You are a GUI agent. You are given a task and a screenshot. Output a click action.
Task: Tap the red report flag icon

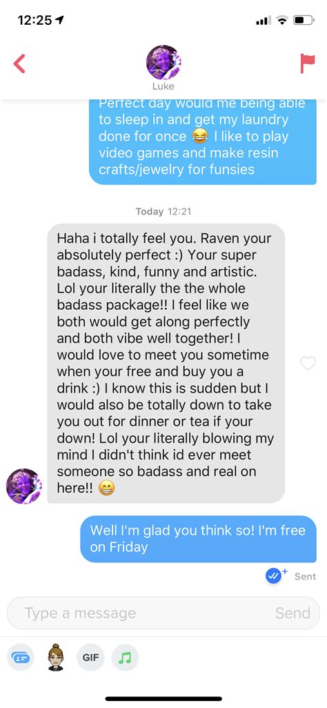(x=307, y=63)
